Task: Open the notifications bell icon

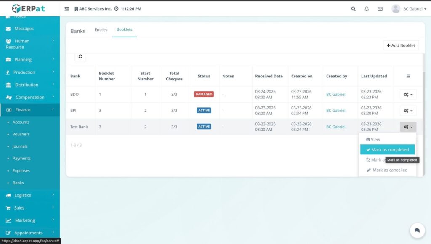Action: [367, 9]
